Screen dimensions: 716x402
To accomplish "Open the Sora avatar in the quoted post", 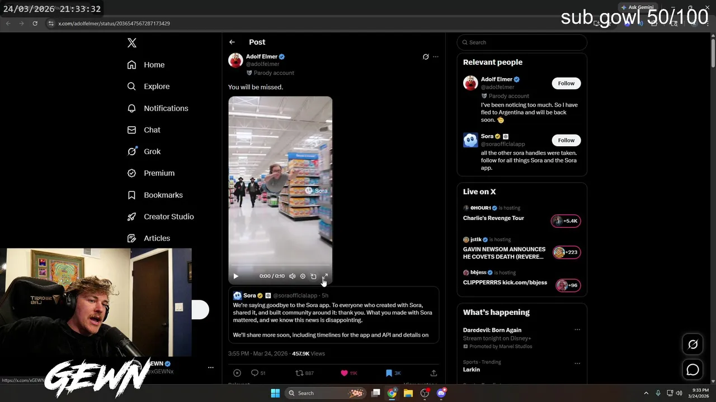I will coord(237,295).
